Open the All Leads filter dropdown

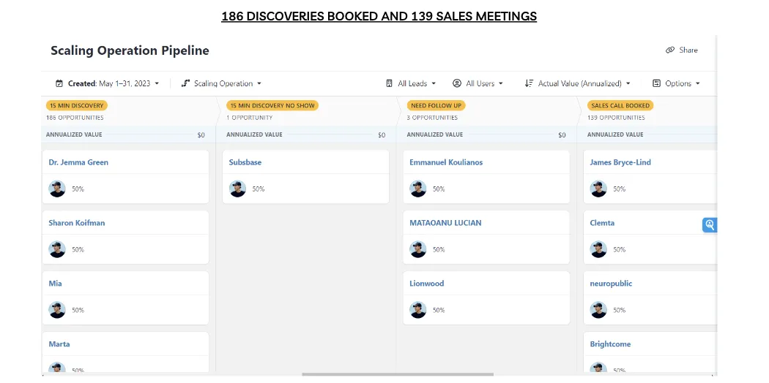[417, 83]
